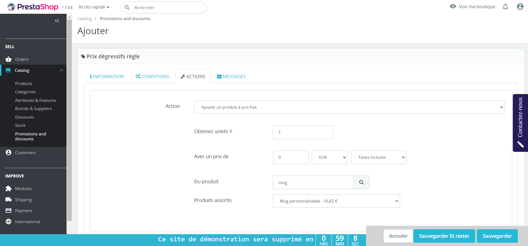The image size is (528, 246).
Task: Open notifications bell
Action: tap(505, 7)
